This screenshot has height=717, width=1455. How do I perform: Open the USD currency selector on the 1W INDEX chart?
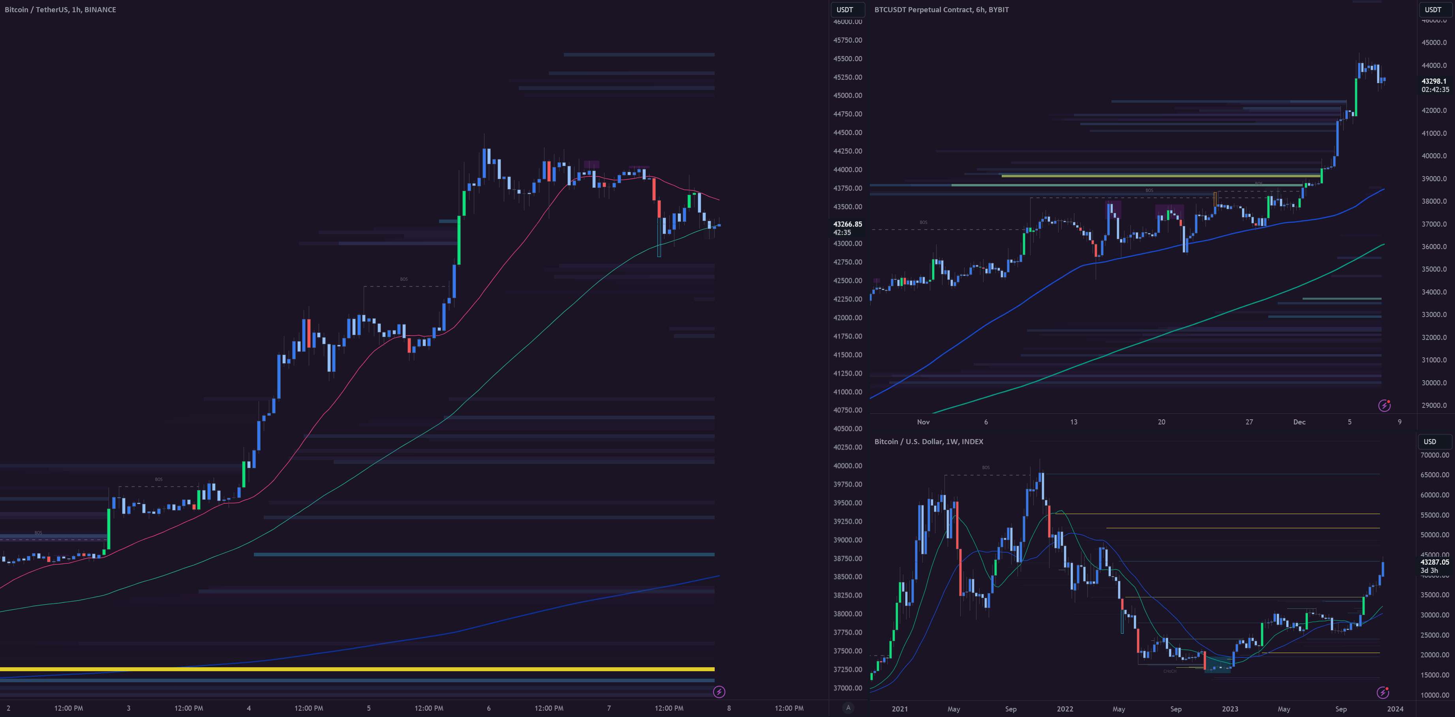pyautogui.click(x=1435, y=442)
